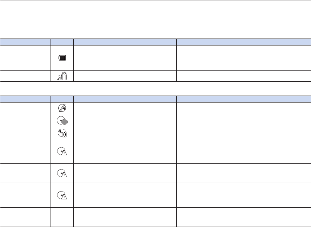This screenshot has height=227, width=311.
Task: Click the battery icon
Action: click(62, 59)
